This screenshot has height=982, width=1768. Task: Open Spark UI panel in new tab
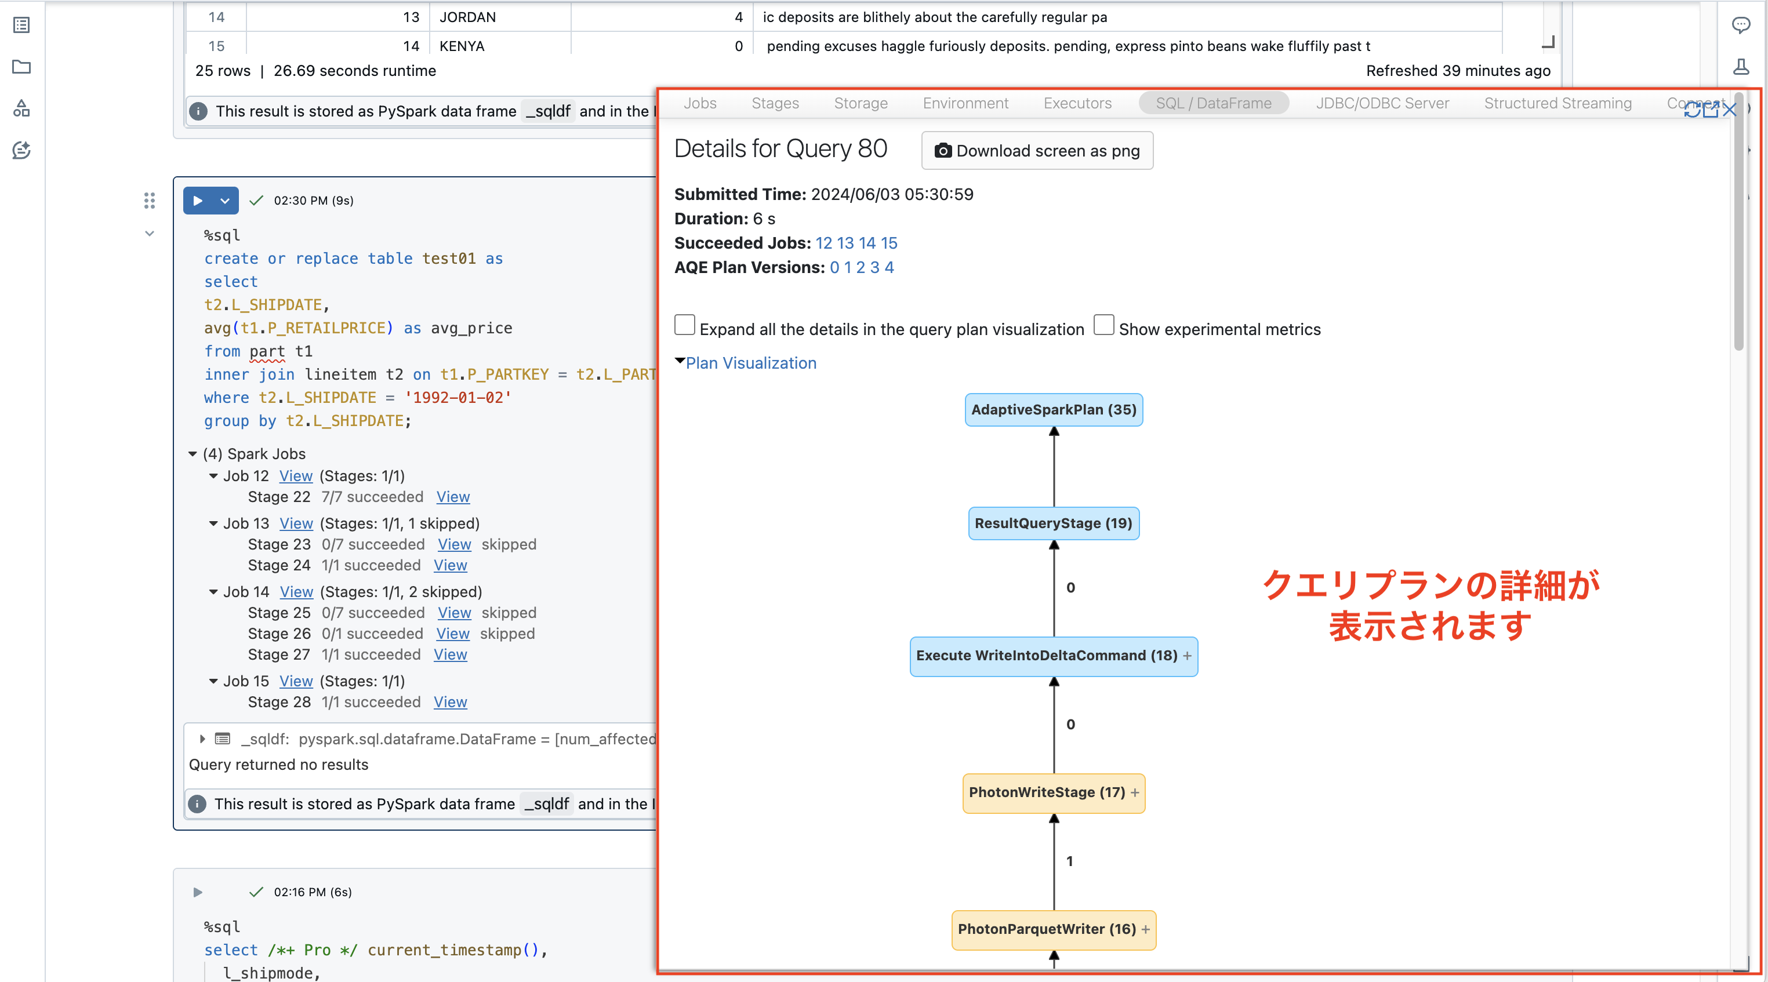[1711, 110]
